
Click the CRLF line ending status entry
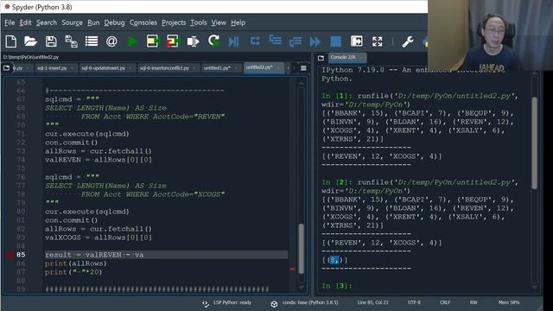(445, 302)
